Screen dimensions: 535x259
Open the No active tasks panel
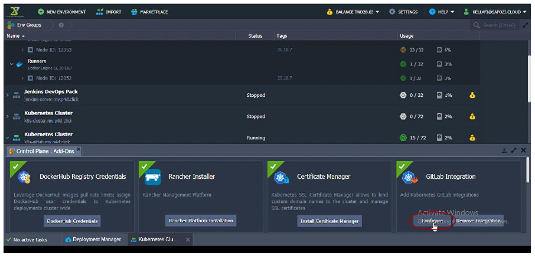[x=27, y=240]
